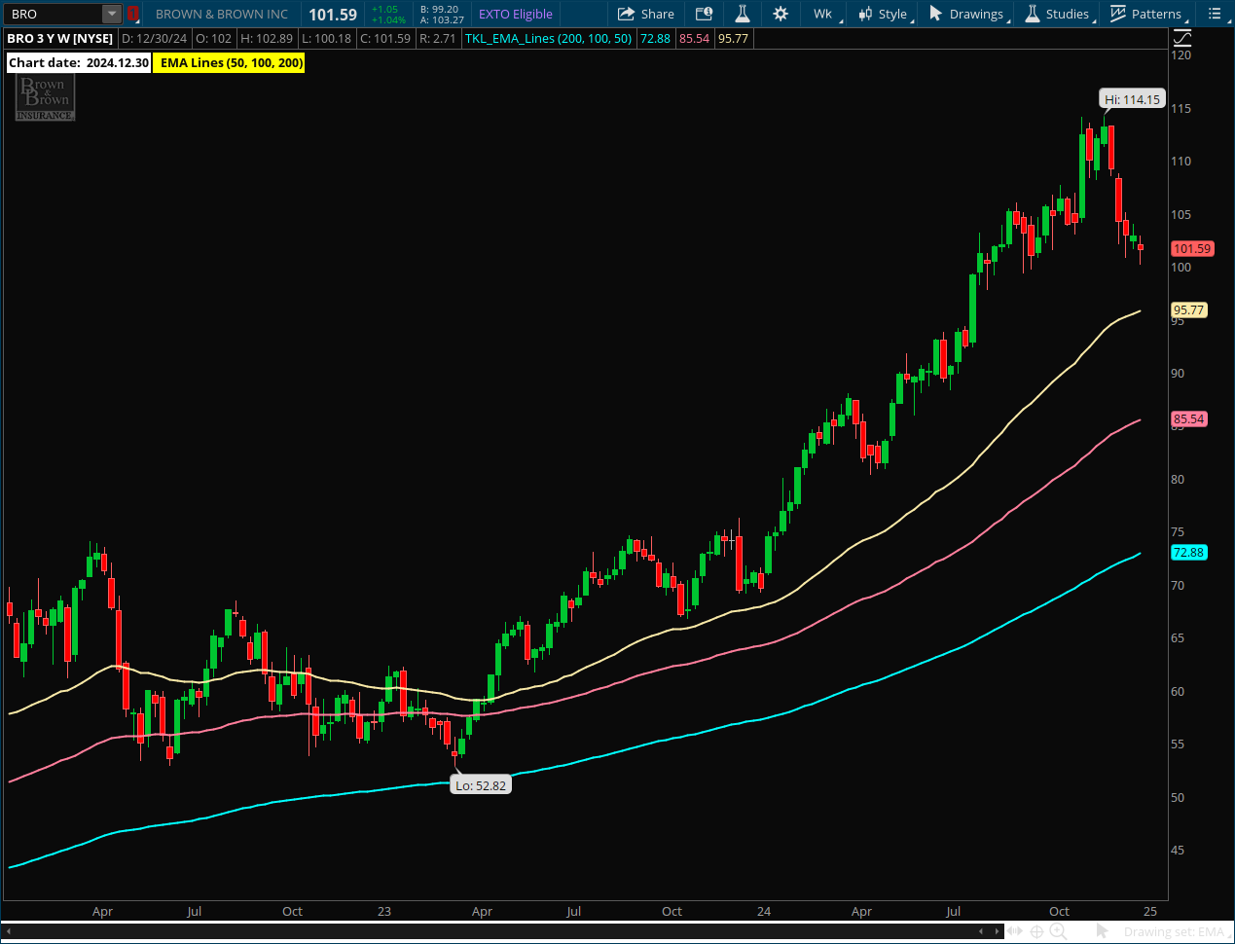Click the BRO symbol input field
Image resolution: width=1235 pixels, height=944 pixels.
(54, 14)
